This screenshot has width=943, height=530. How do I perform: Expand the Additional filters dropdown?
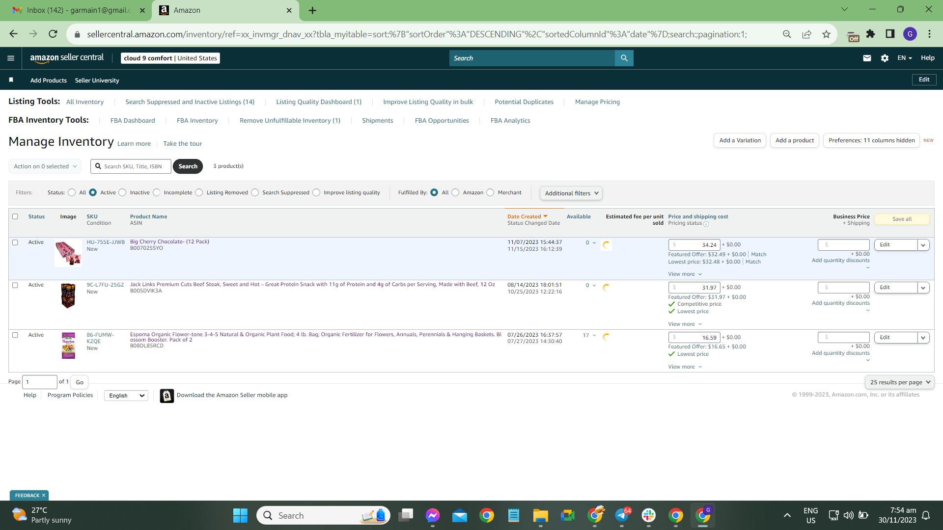coord(571,193)
